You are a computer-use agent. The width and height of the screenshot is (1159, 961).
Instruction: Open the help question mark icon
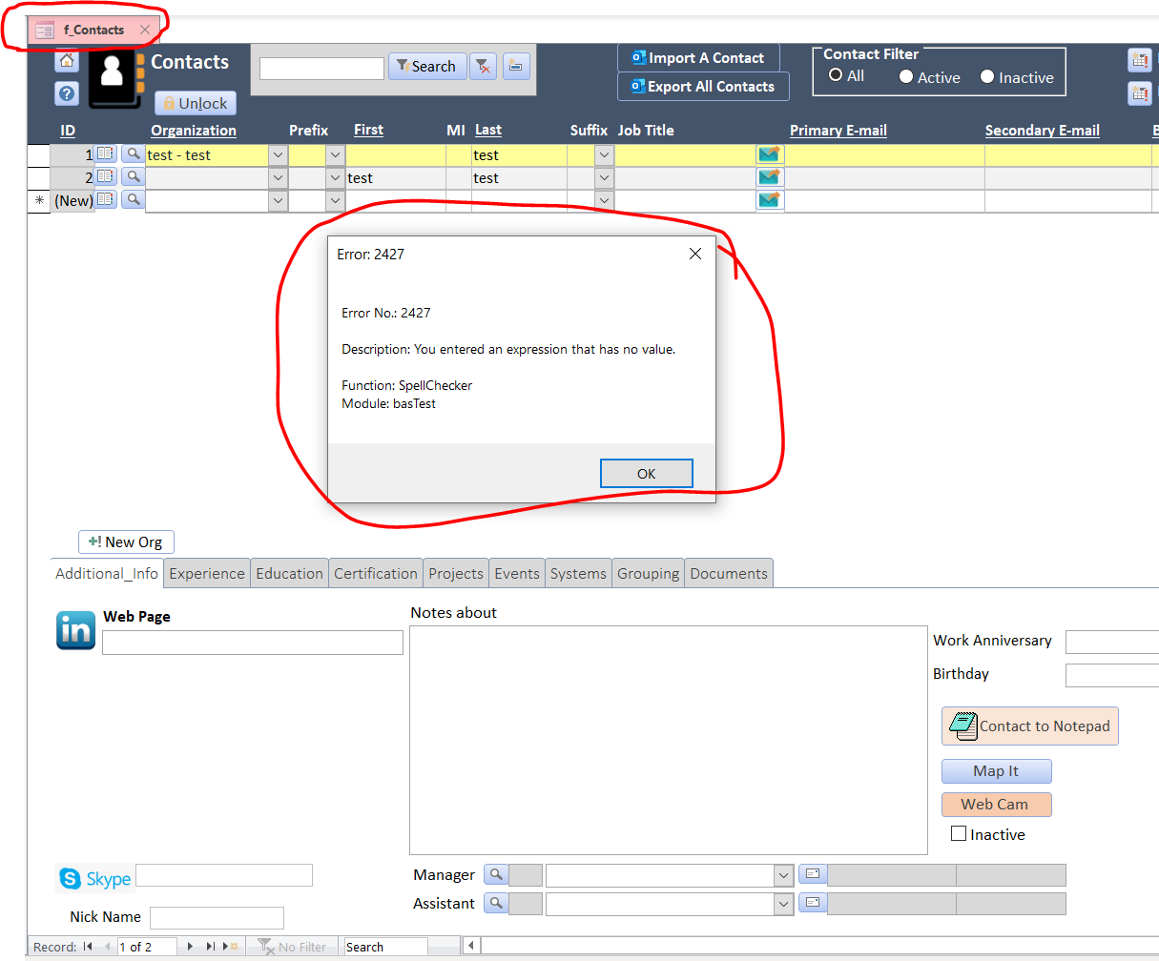tap(67, 93)
